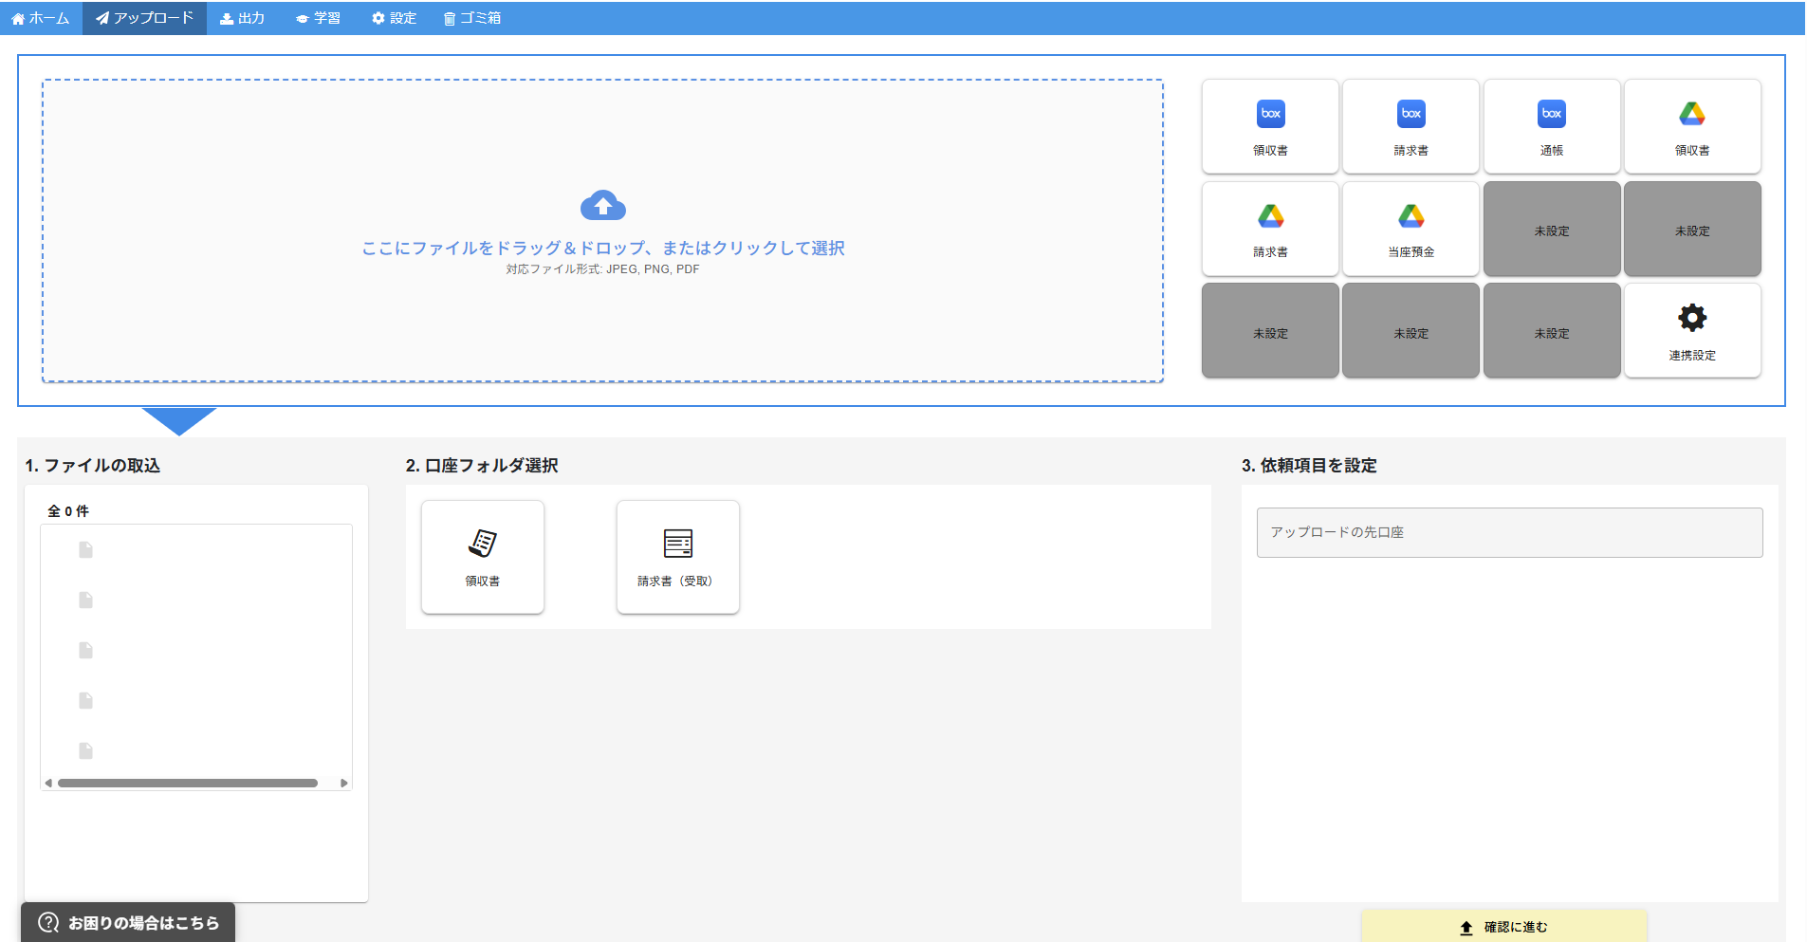Choose the 領収書 account folder
The height and width of the screenshot is (942, 1807).
point(483,557)
